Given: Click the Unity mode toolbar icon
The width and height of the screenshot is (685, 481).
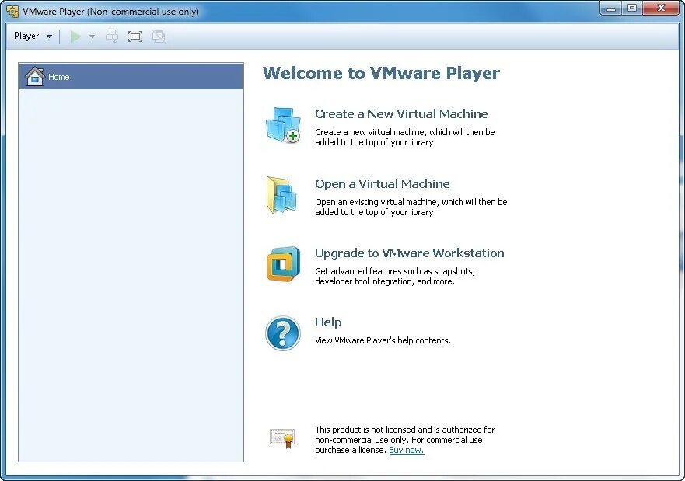Looking at the screenshot, I should pos(159,37).
